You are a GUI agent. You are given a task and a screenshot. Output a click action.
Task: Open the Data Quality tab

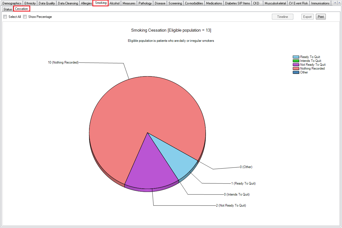pos(47,3)
